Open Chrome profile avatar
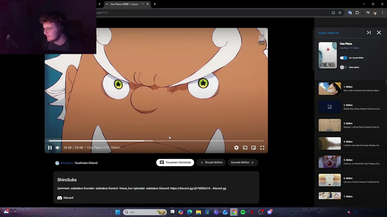 375,13
